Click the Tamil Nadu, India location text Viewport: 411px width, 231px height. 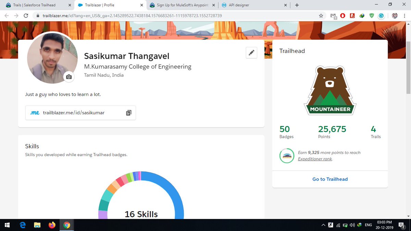point(104,75)
